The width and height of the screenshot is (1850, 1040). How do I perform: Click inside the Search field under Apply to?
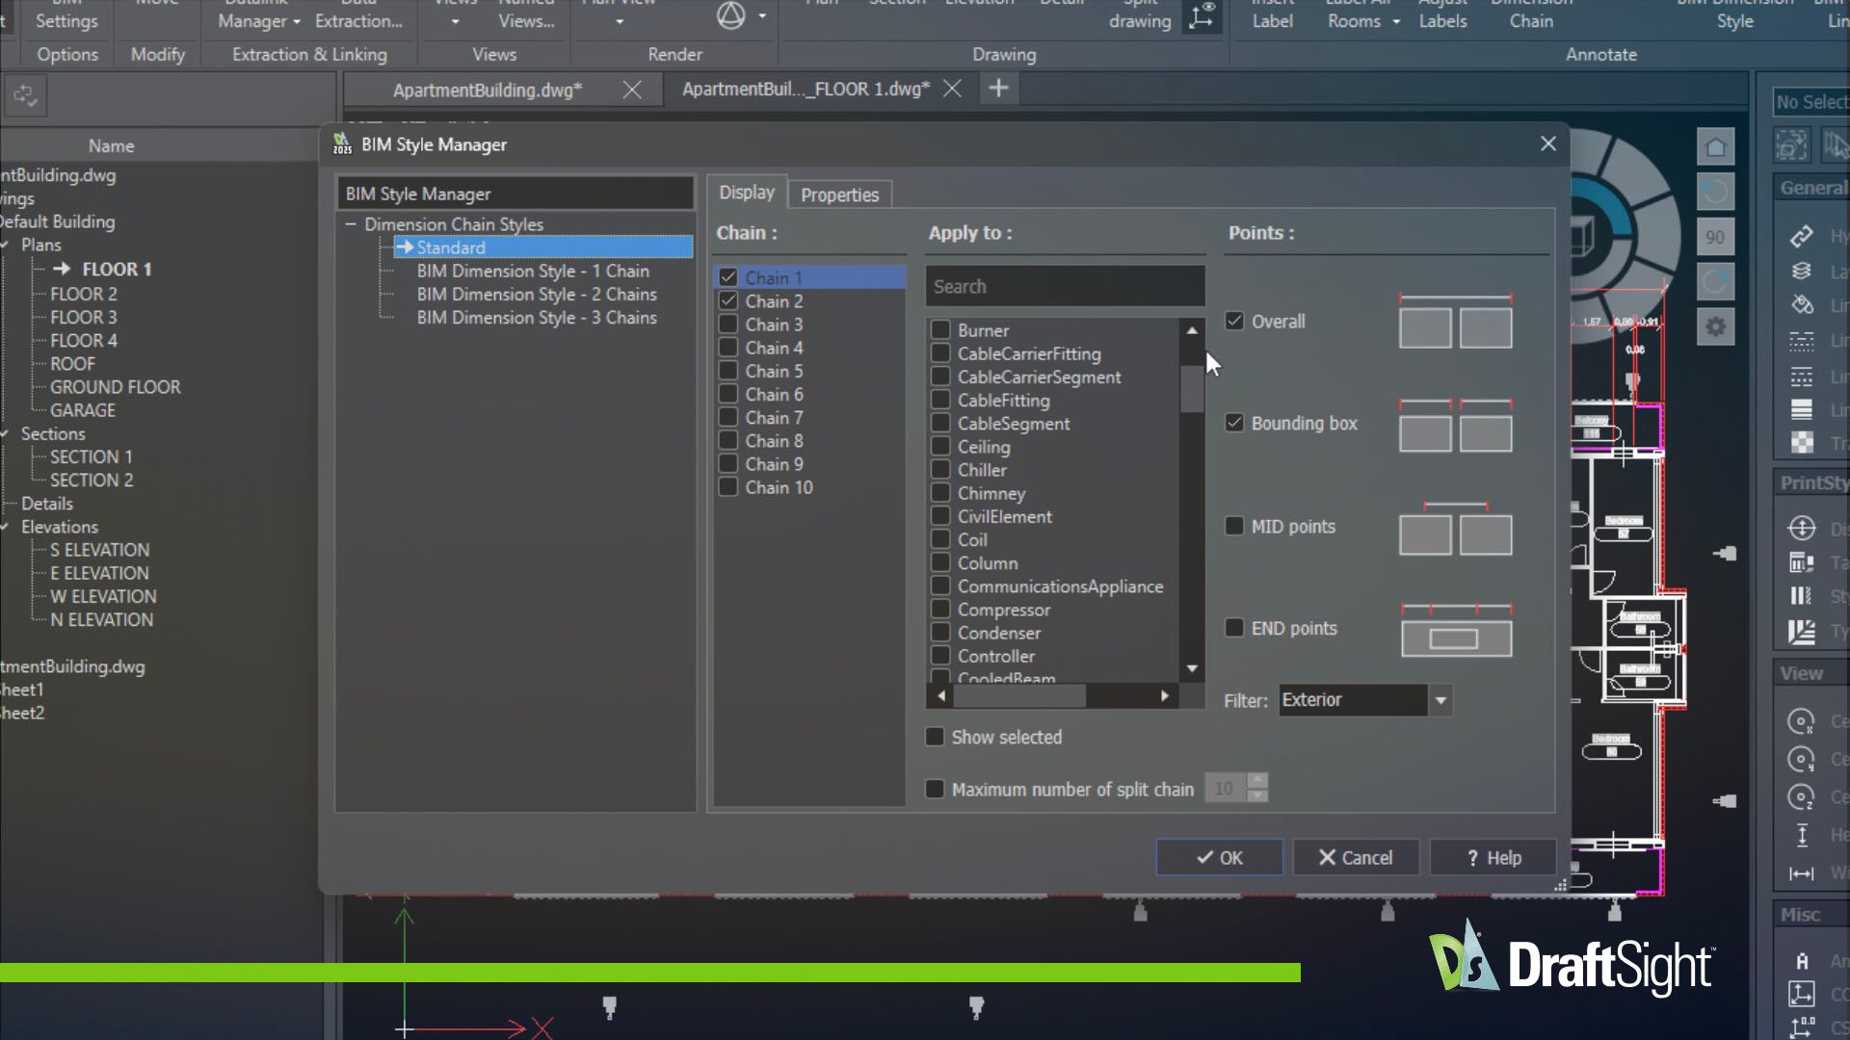click(1064, 286)
